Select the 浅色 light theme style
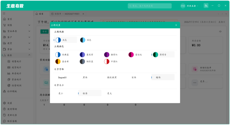The height and width of the screenshot is (125, 230). click(x=65, y=40)
